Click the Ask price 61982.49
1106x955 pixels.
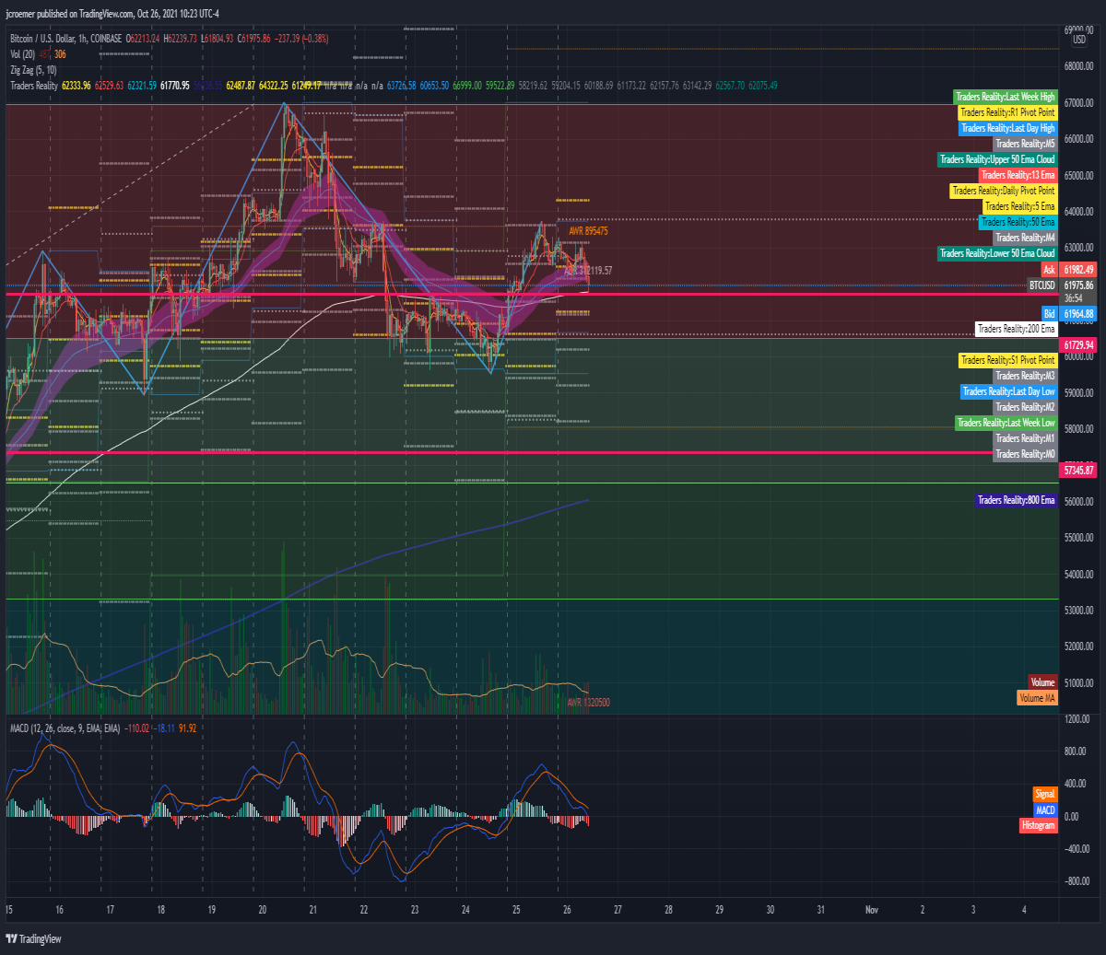pos(1078,270)
